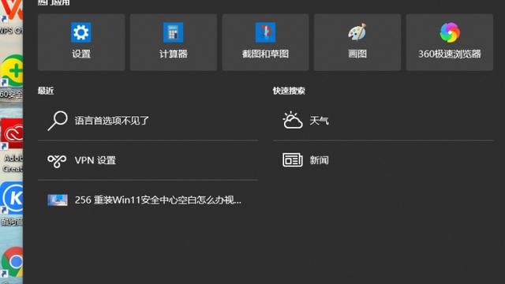The width and height of the screenshot is (505, 284).
Task: Open 360 Extreme Browser tile
Action: [450, 42]
